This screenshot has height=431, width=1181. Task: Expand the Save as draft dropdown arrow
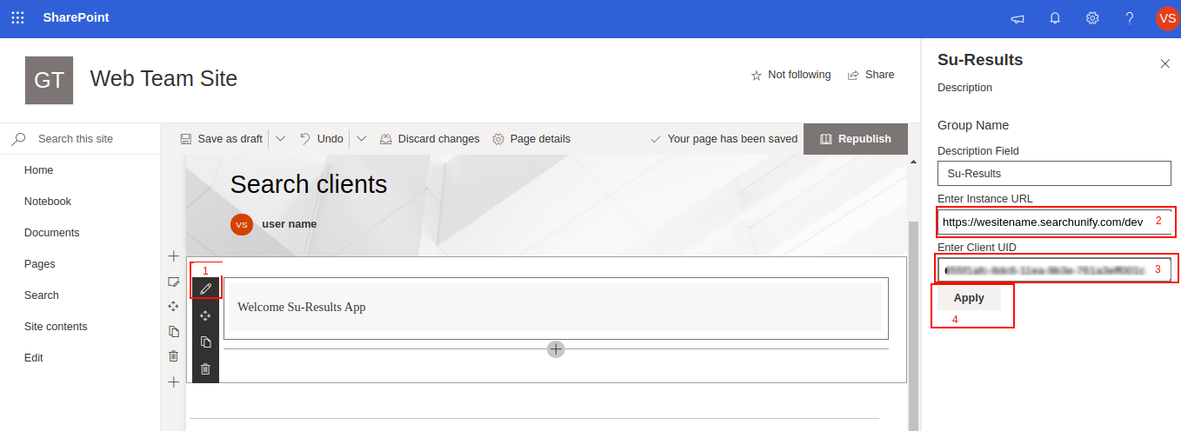point(280,139)
